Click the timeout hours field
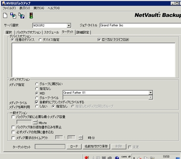Viewport: 181px width, 159px height. pos(59,137)
